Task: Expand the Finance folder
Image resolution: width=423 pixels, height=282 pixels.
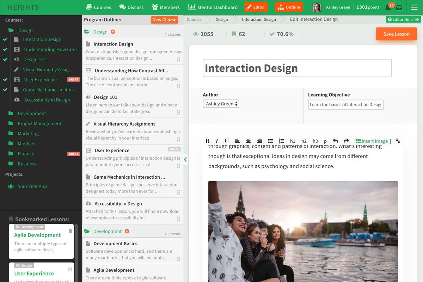Action: tap(11, 154)
